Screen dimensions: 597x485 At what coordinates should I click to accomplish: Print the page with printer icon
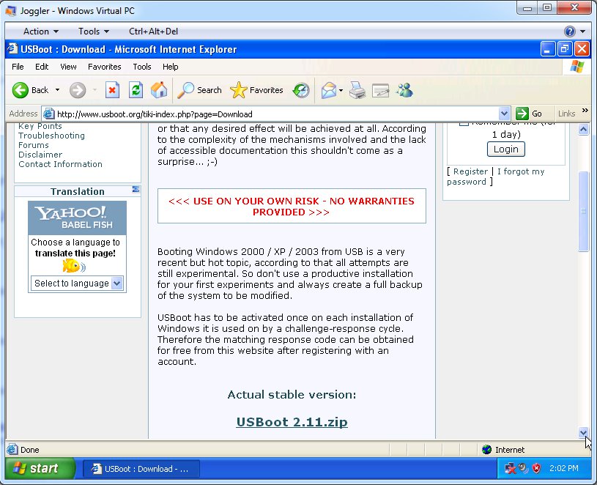point(357,90)
